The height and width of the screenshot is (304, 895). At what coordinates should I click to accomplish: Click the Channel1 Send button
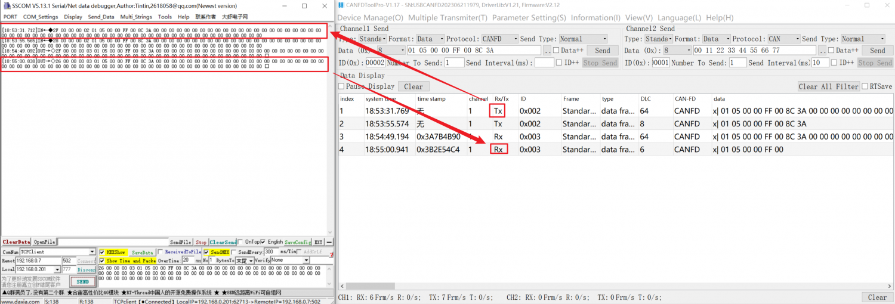[x=602, y=51]
